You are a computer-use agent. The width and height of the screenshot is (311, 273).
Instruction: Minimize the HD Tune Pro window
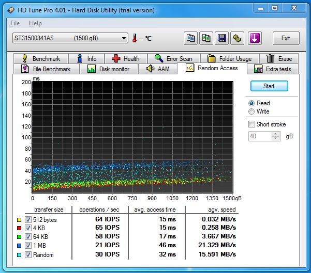pyautogui.click(x=261, y=8)
